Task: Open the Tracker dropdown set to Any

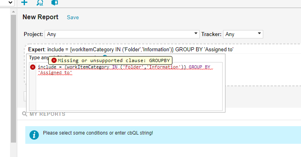Action: point(243,34)
